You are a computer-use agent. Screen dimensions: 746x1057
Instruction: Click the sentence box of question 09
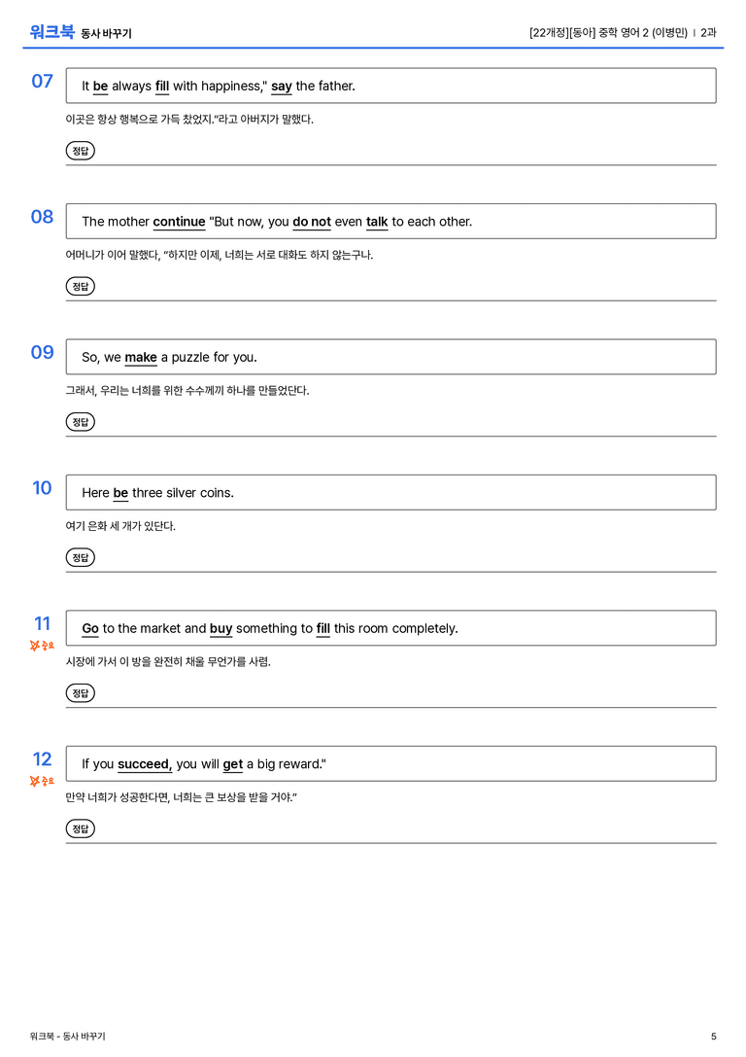pos(390,357)
